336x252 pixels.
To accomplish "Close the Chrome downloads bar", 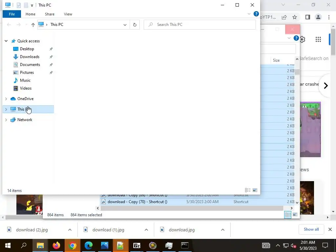I will [x=330, y=229].
